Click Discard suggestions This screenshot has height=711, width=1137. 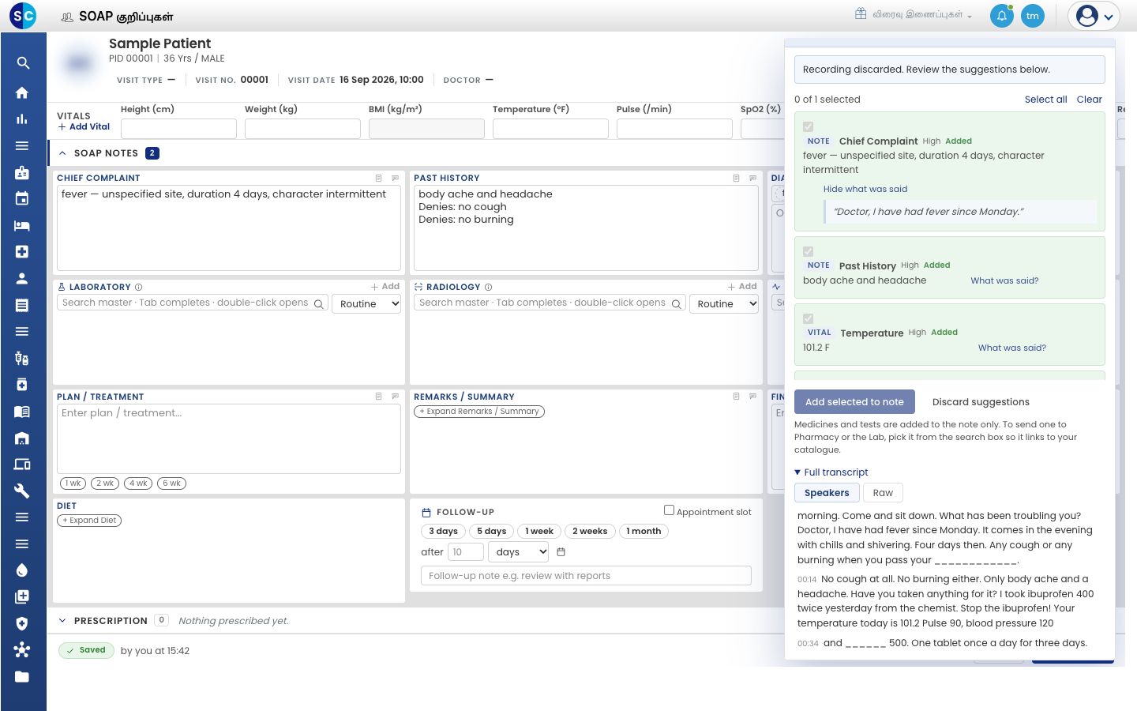(x=981, y=402)
